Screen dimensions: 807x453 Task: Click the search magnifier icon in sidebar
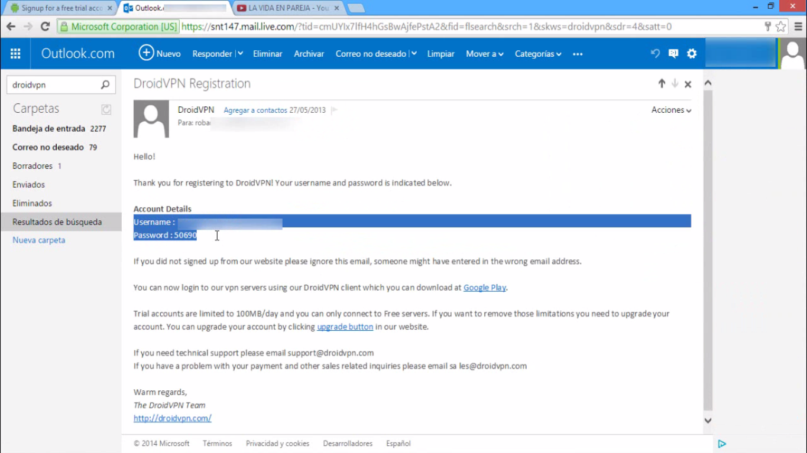[105, 85]
